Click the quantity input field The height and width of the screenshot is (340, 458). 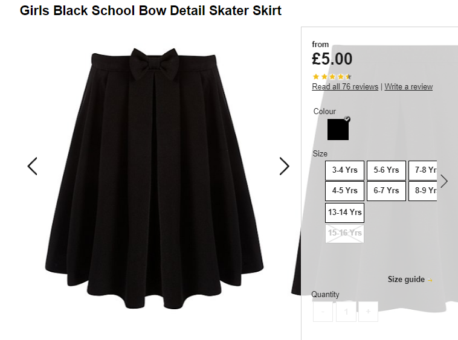click(346, 312)
